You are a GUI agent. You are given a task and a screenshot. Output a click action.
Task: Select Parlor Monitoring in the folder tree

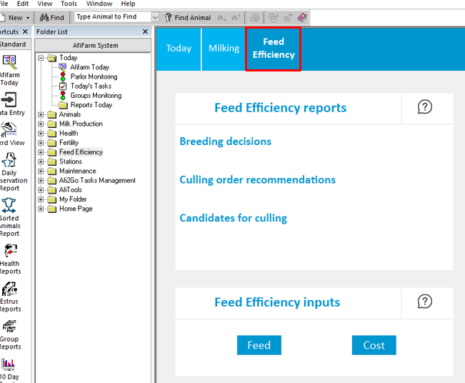(x=94, y=76)
